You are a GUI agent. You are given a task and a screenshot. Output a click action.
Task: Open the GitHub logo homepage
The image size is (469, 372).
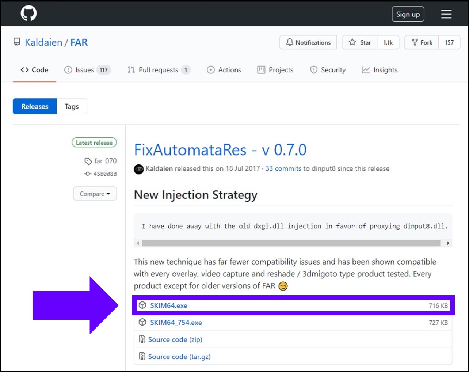(28, 14)
